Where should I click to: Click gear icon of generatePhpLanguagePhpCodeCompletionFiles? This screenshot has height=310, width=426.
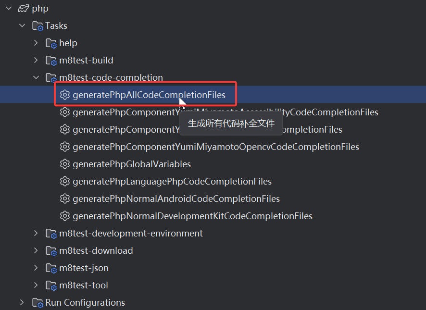click(65, 182)
